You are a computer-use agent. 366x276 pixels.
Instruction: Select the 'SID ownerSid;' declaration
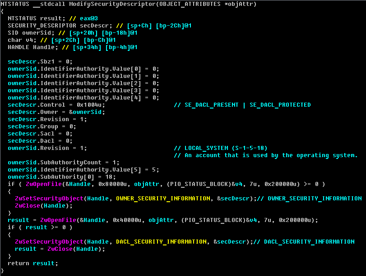tap(31, 33)
